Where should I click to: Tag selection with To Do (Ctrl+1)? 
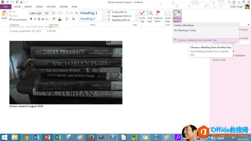[119, 12]
